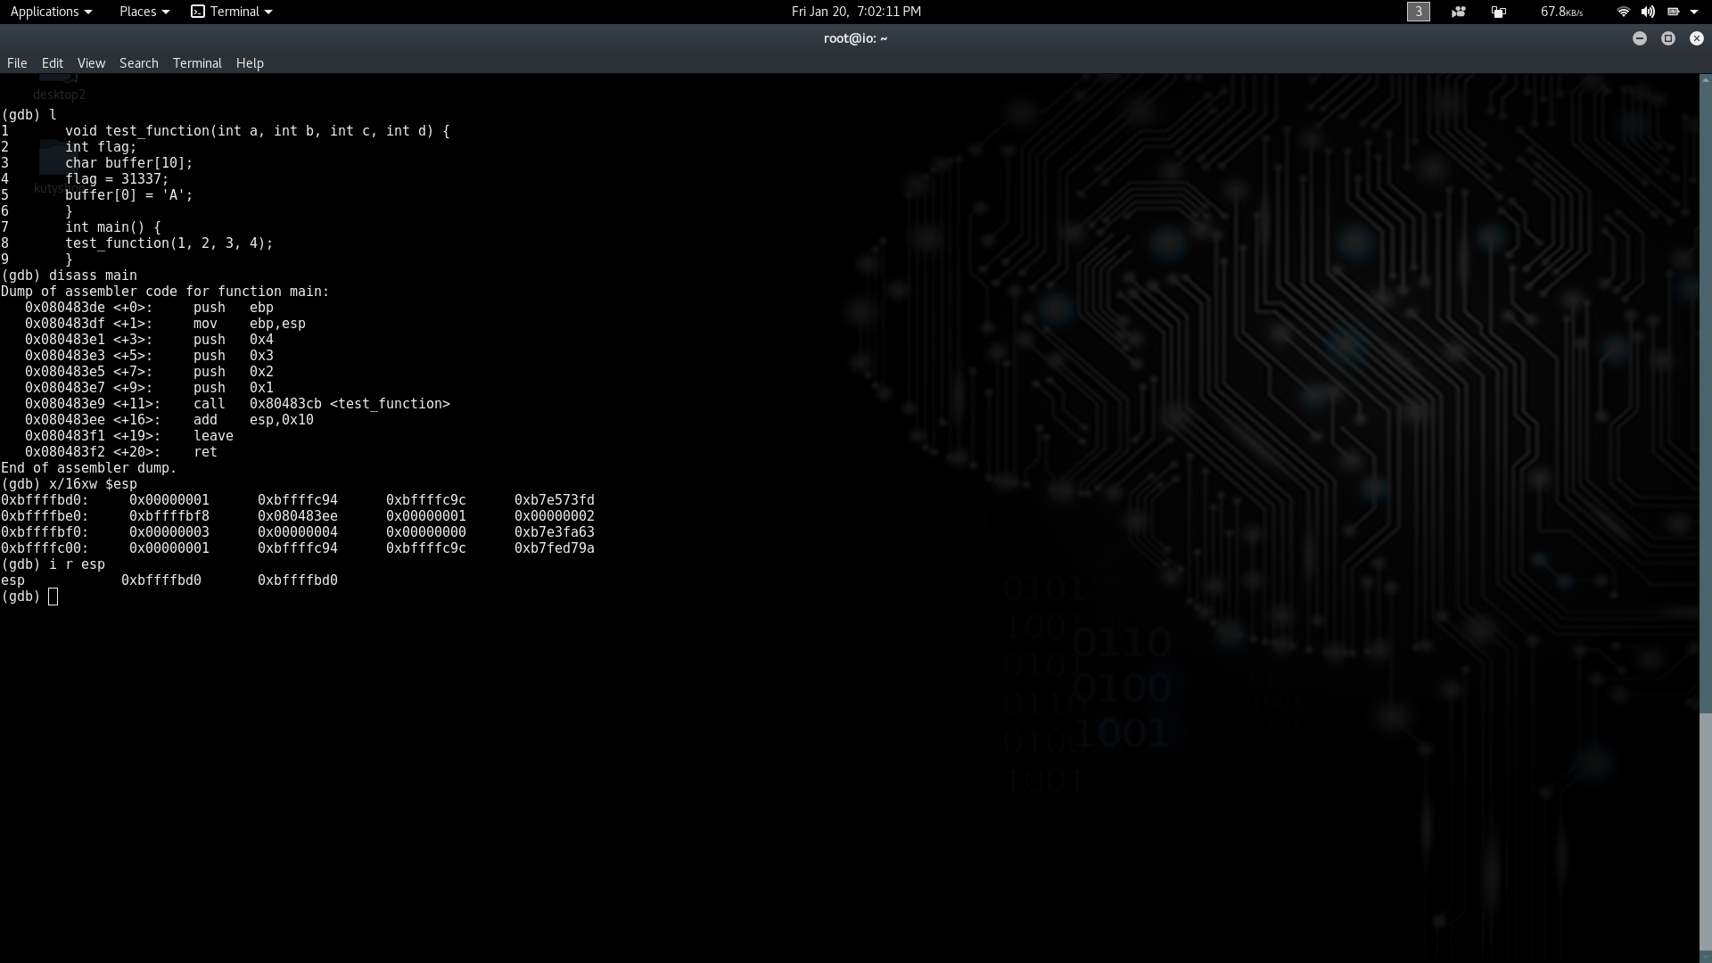The width and height of the screenshot is (1712, 963).
Task: Open the Help menu
Action: [250, 63]
